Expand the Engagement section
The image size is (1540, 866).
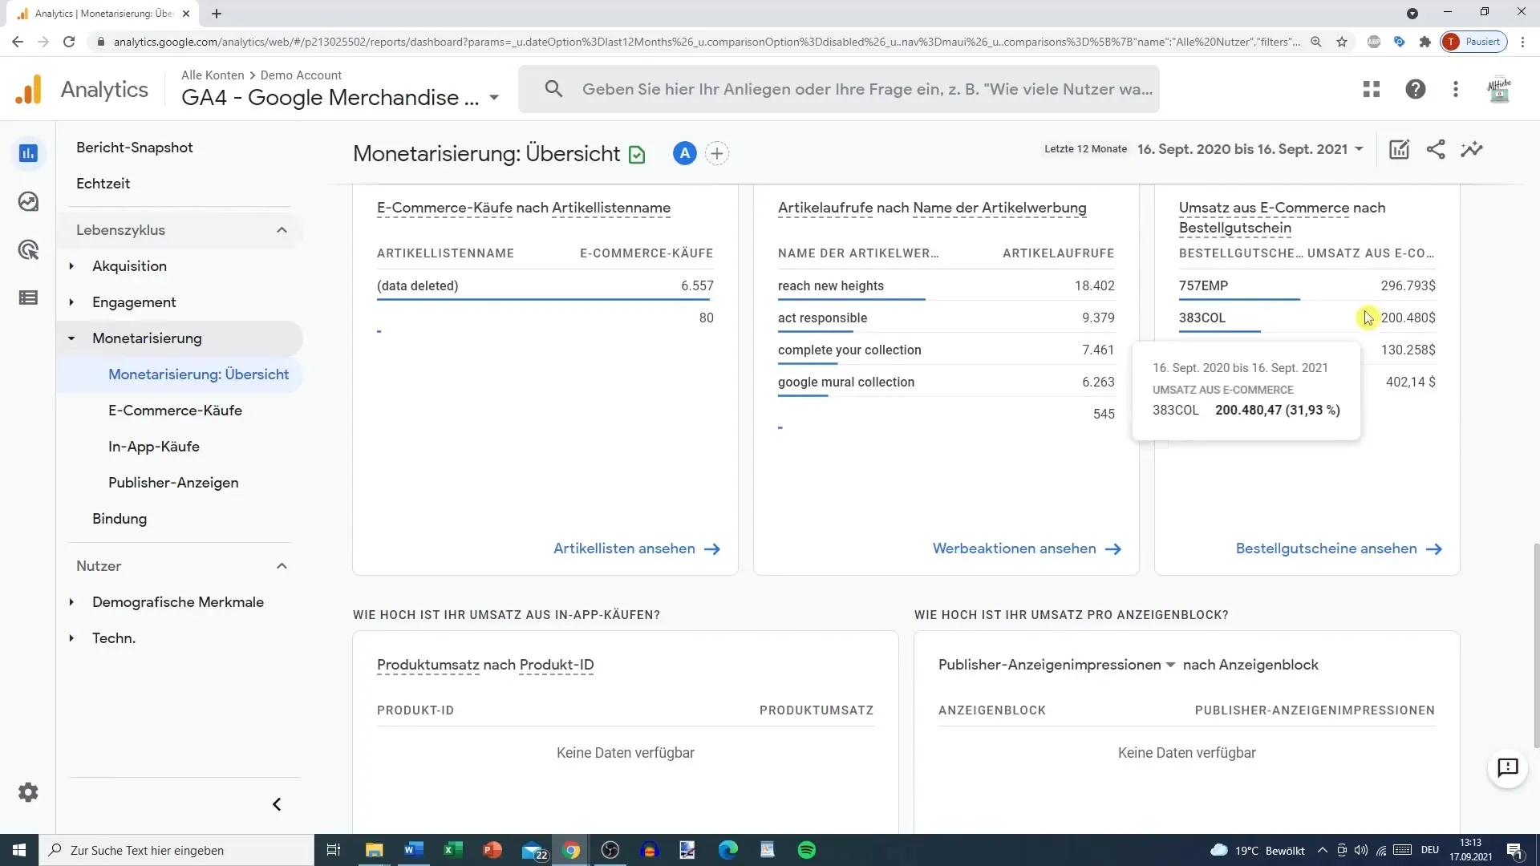point(71,302)
